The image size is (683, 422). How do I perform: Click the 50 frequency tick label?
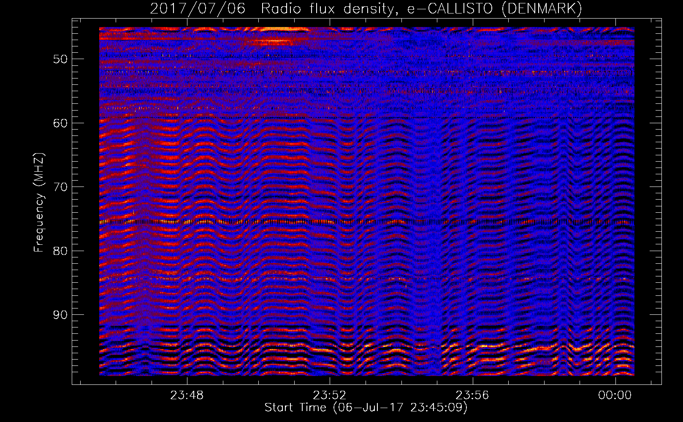[x=60, y=59]
